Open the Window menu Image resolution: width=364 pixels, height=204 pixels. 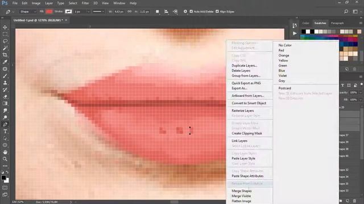point(119,3)
